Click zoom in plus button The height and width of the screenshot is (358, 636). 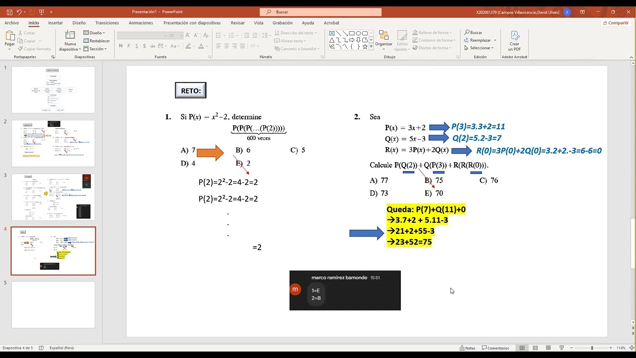tap(611, 348)
